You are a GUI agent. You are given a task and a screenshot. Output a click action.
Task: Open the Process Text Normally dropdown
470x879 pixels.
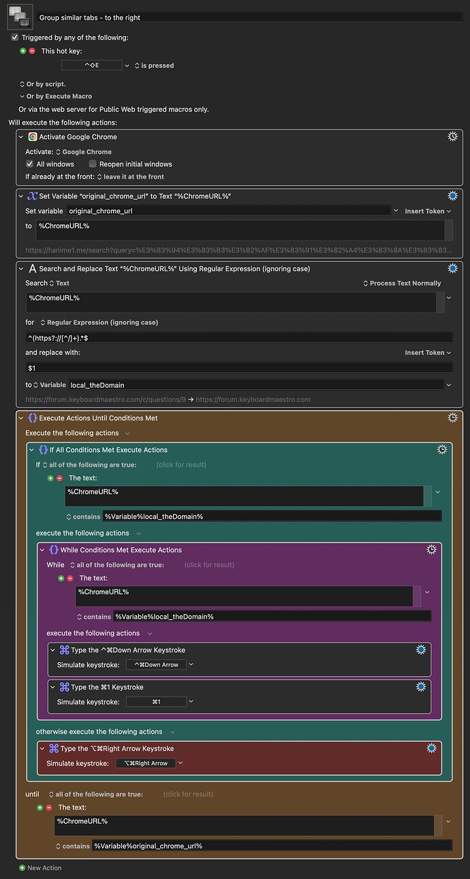(x=401, y=283)
